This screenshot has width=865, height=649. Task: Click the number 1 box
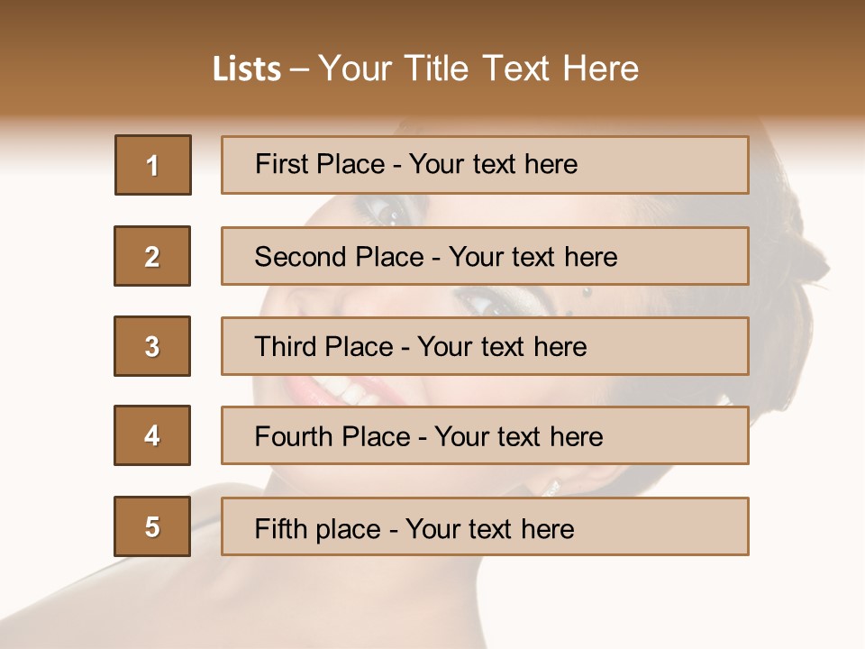153,165
